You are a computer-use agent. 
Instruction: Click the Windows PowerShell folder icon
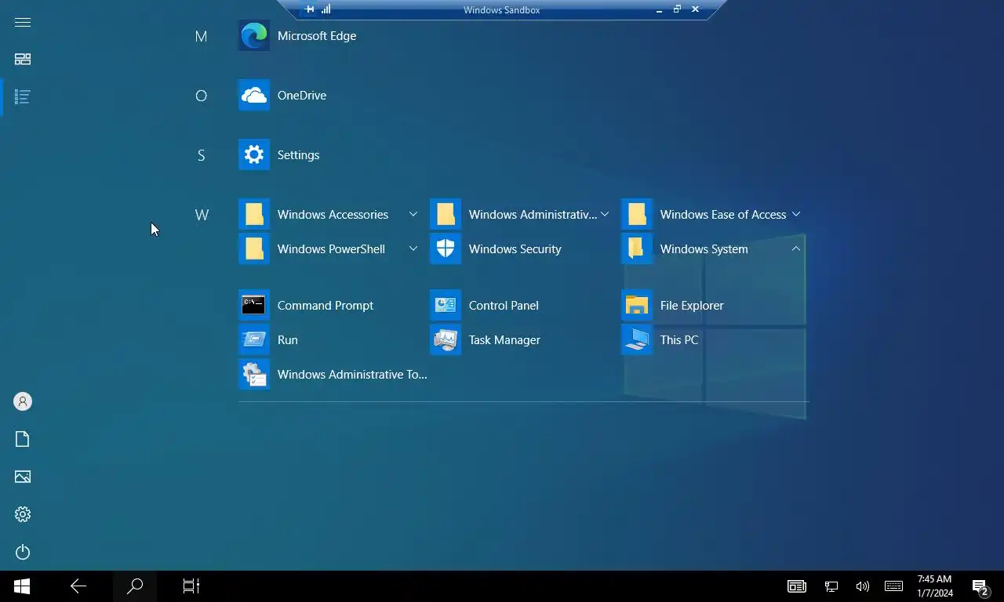point(254,249)
